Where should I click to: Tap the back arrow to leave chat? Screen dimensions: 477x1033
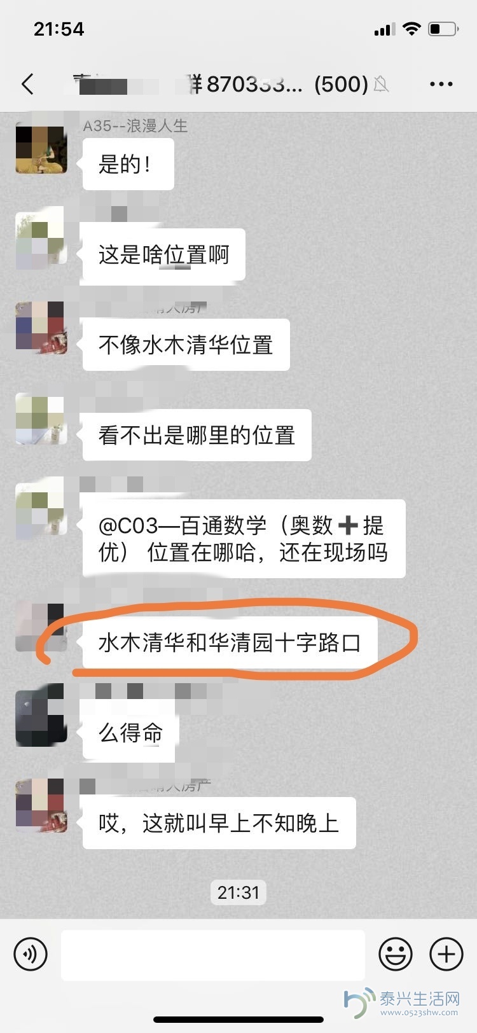27,84
